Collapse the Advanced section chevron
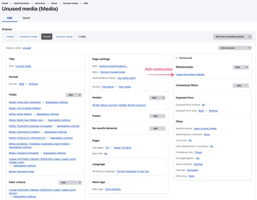The image size is (257, 200). pyautogui.click(x=176, y=58)
